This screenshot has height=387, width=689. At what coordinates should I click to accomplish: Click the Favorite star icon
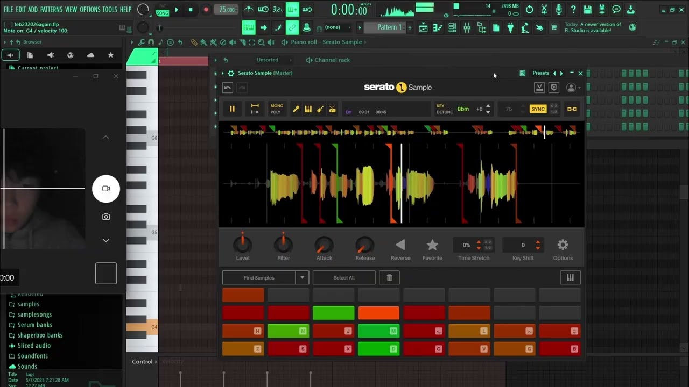[432, 245]
